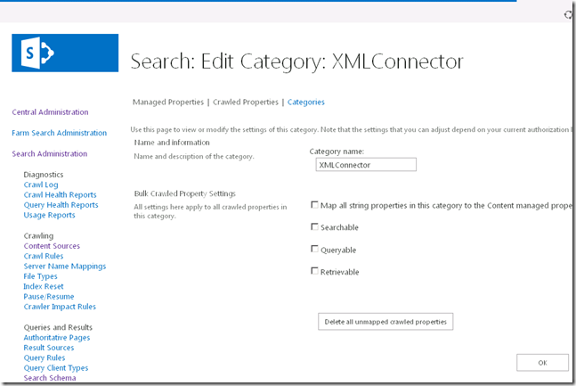Enable the Searchable checkbox
The height and width of the screenshot is (386, 576).
314,227
